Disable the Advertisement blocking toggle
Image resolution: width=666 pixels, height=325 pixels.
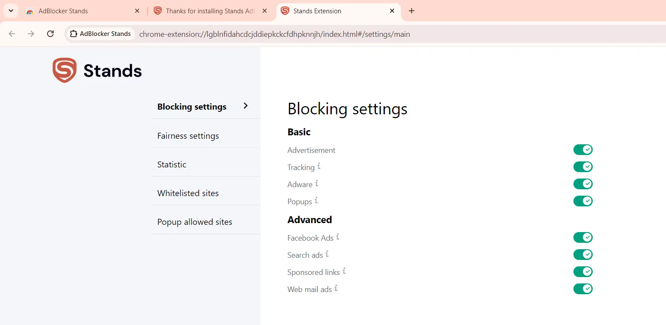tap(582, 150)
